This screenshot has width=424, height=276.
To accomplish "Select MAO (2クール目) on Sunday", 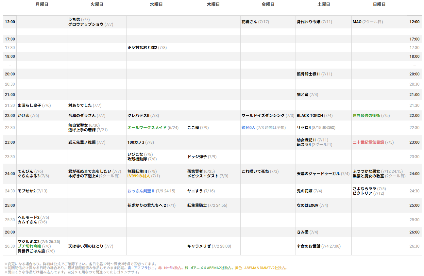I will tap(368, 22).
